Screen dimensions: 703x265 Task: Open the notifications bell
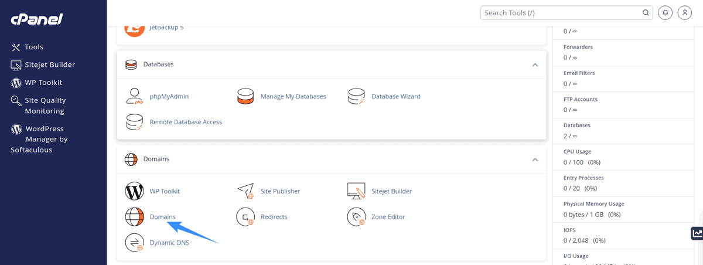point(665,12)
